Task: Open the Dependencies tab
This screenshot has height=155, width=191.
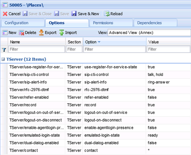Action: 155,23
